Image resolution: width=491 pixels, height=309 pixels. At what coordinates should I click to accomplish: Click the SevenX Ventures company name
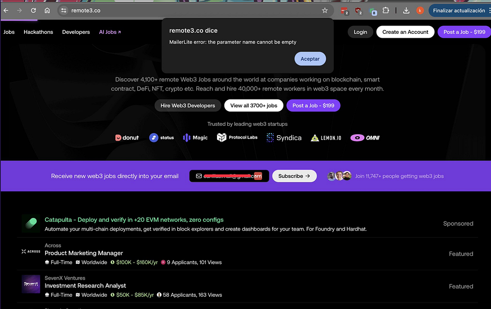65,278
